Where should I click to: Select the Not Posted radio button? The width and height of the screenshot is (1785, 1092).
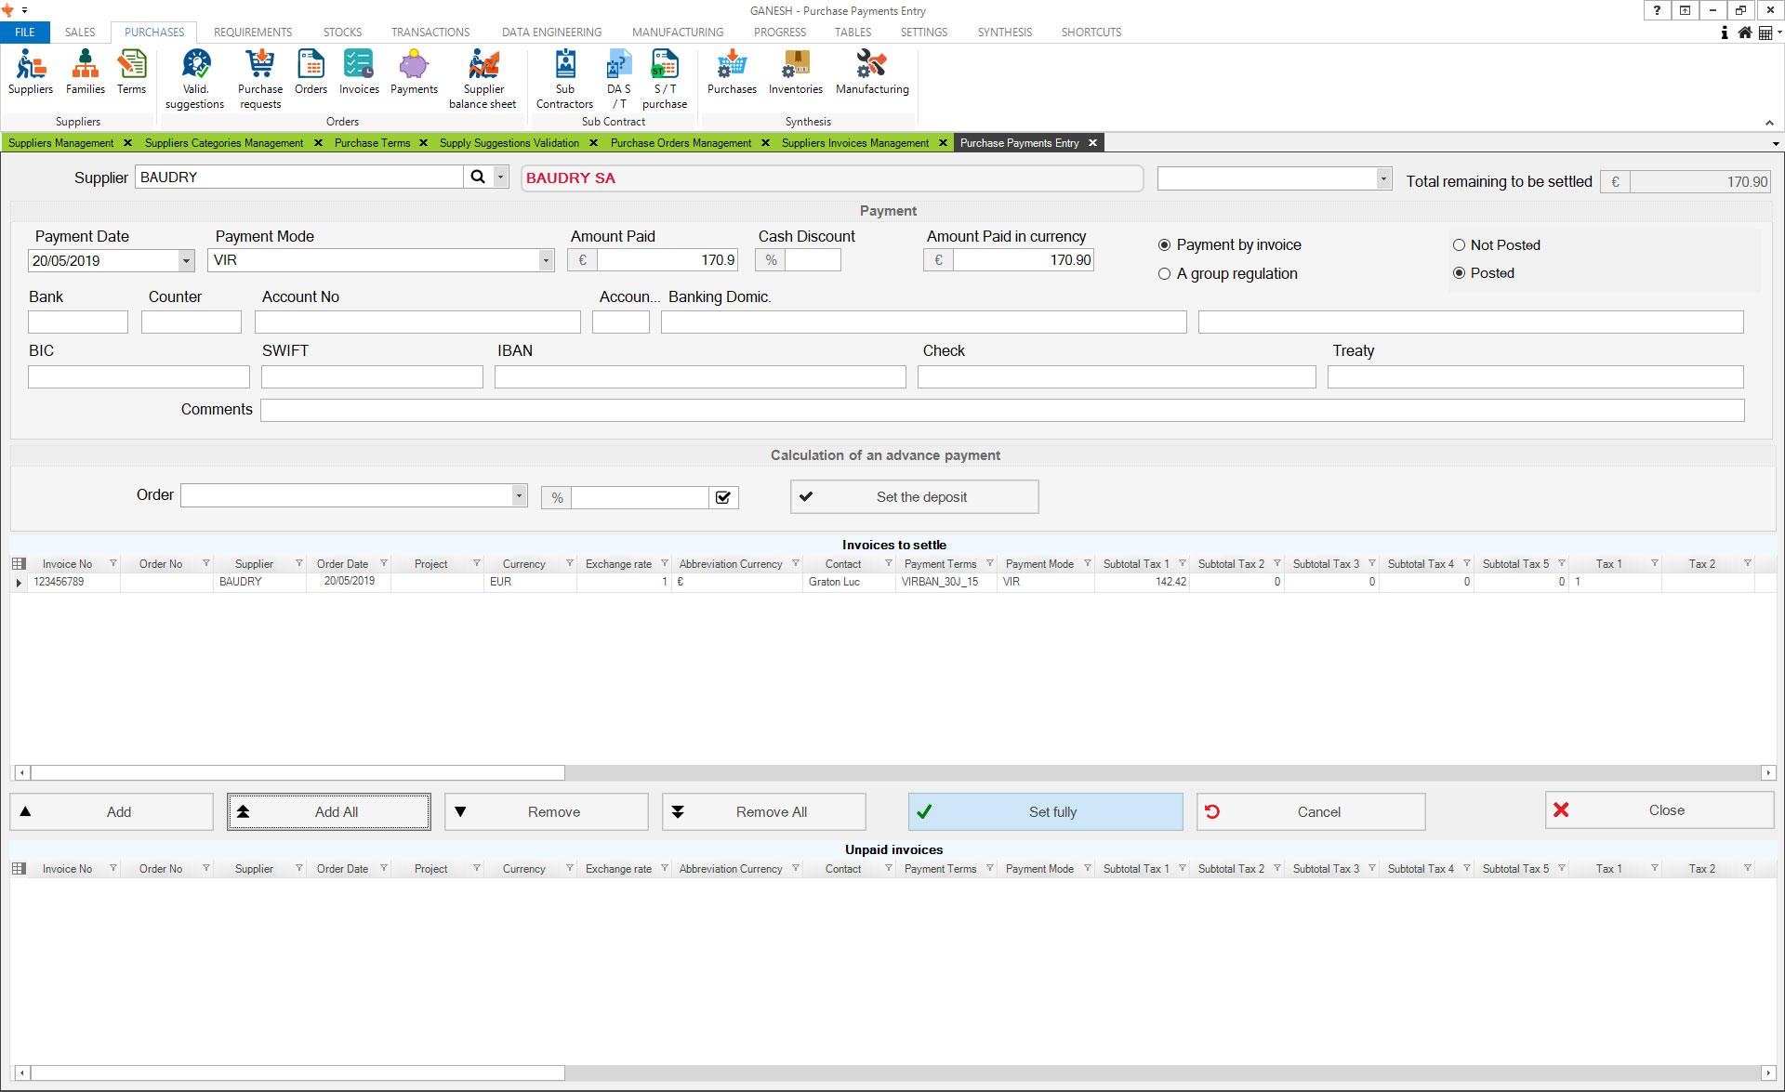[x=1459, y=245]
